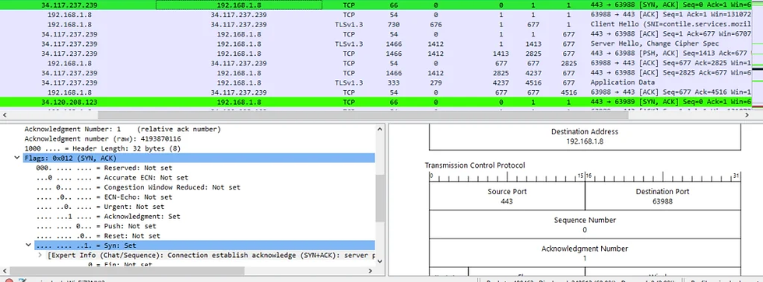The width and height of the screenshot is (763, 282).
Task: Click the Transmission Control Protocol diagram heading
Action: coord(475,165)
